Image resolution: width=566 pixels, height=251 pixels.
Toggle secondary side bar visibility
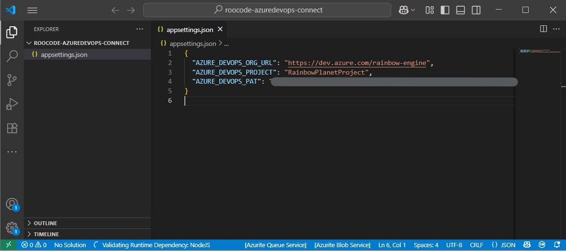point(476,10)
